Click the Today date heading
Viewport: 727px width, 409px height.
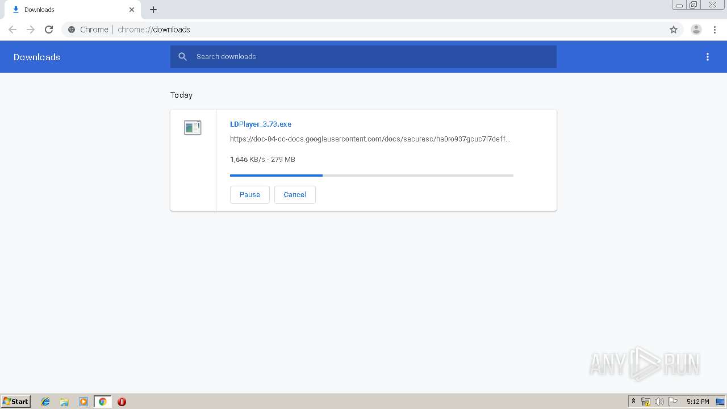(181, 95)
